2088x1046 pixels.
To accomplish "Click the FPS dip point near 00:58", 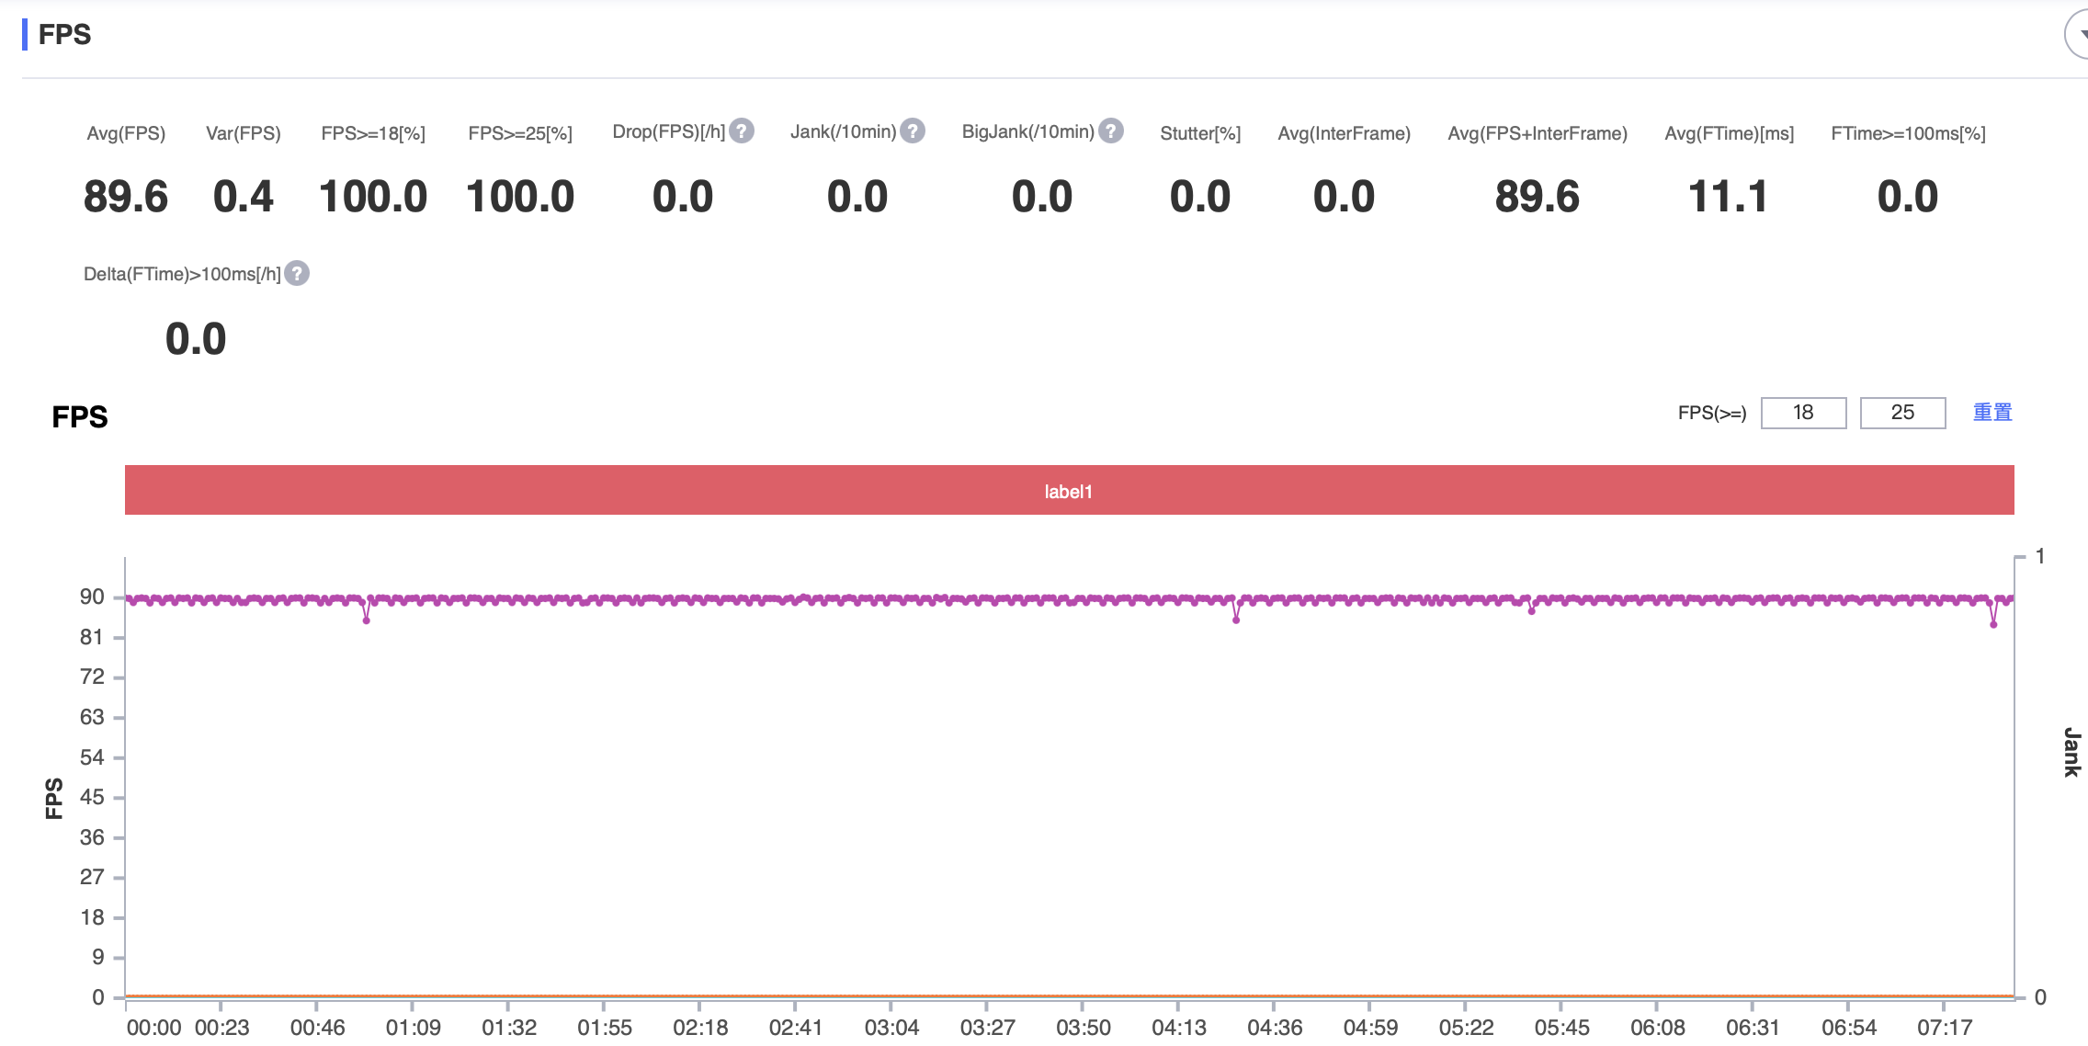I will click(x=367, y=621).
